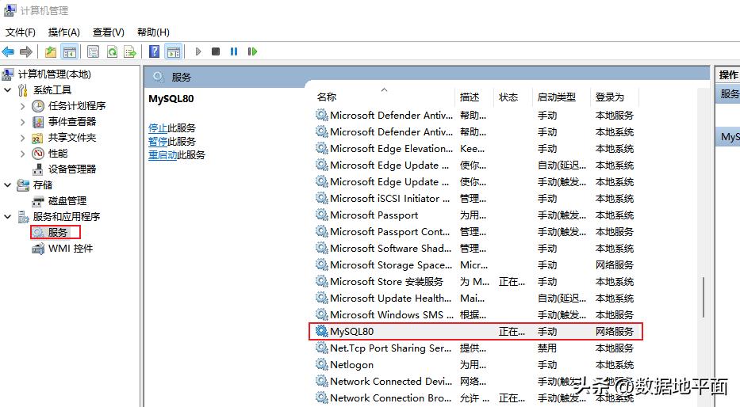Click the 禁用 startup type cell
Image resolution: width=740 pixels, height=407 pixels.
[x=547, y=348]
